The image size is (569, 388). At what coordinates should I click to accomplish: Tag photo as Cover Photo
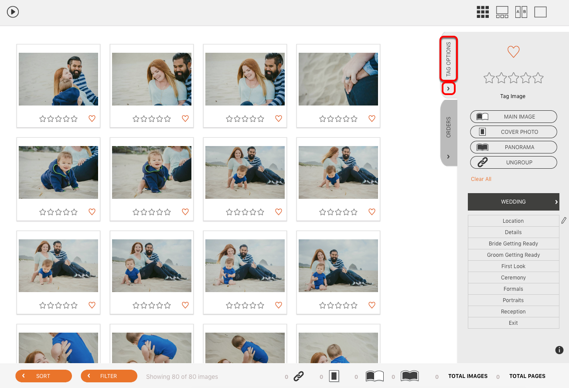click(514, 132)
